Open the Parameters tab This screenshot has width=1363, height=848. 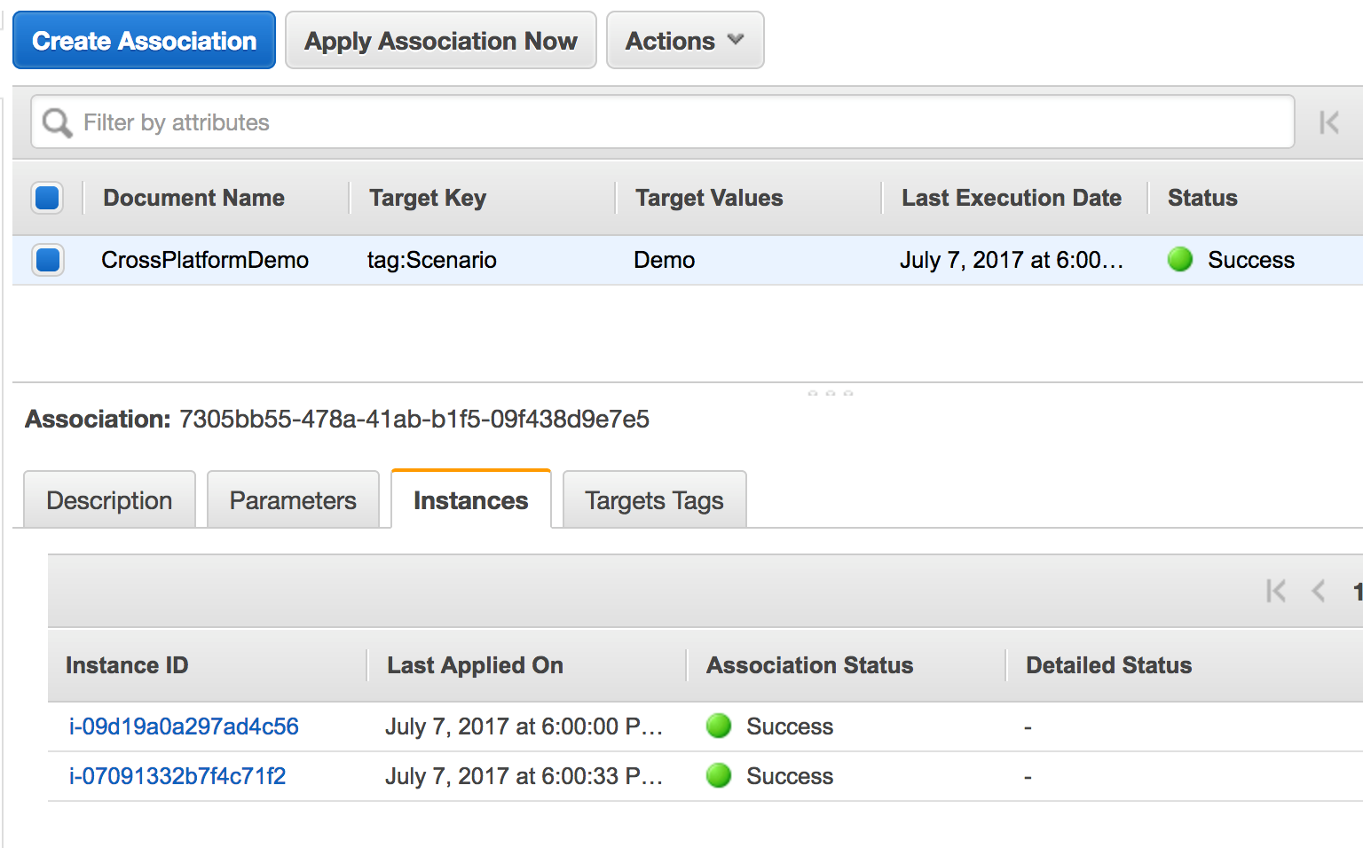click(293, 500)
